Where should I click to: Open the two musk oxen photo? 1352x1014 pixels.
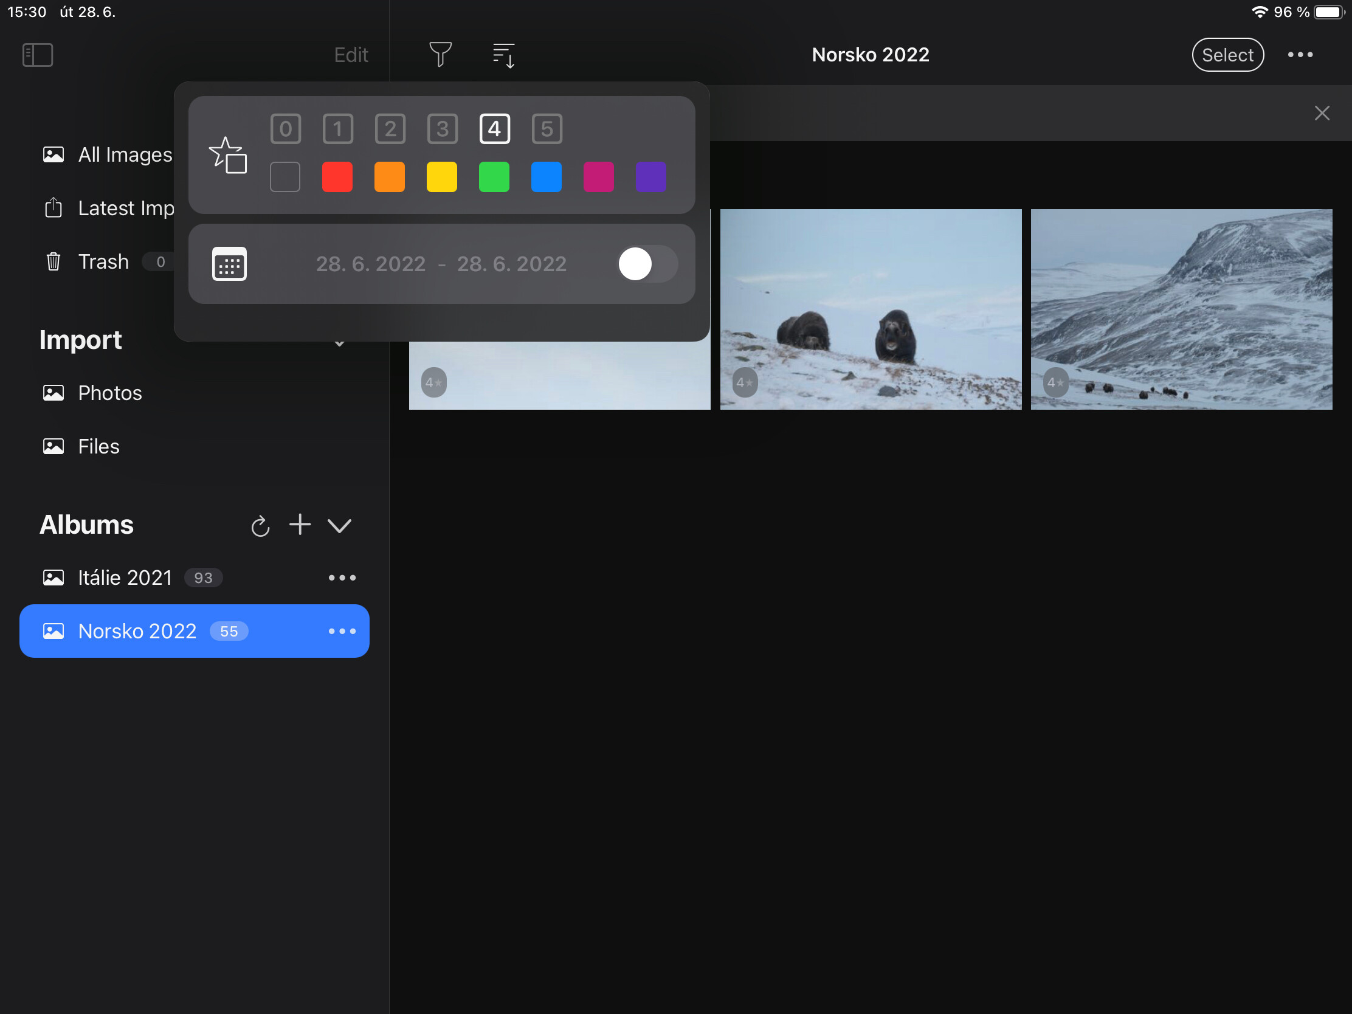871,309
